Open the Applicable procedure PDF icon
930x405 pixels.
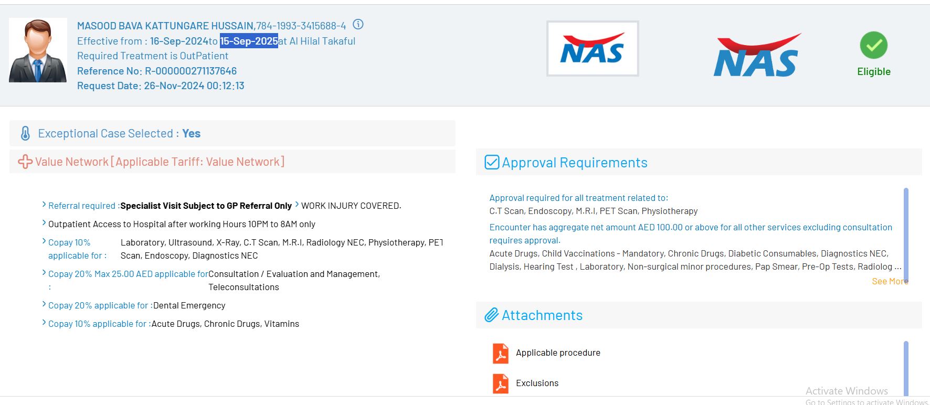click(501, 353)
